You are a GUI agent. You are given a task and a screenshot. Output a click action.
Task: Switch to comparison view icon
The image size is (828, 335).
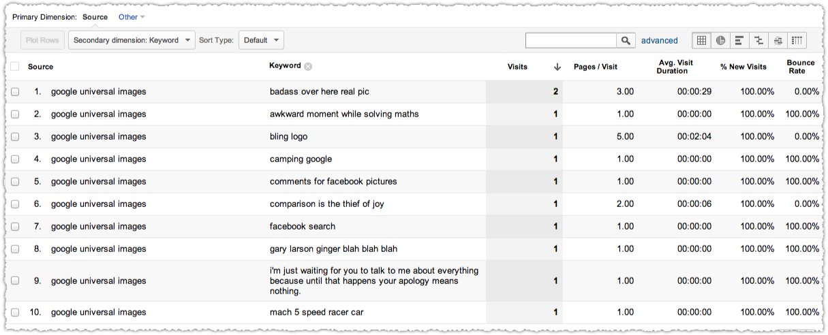pos(758,41)
